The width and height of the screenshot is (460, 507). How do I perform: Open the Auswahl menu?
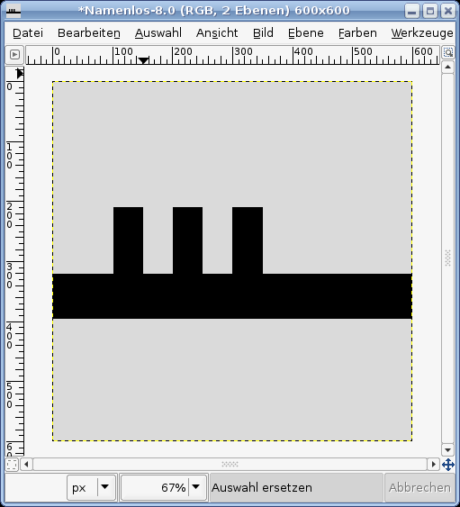click(x=158, y=33)
